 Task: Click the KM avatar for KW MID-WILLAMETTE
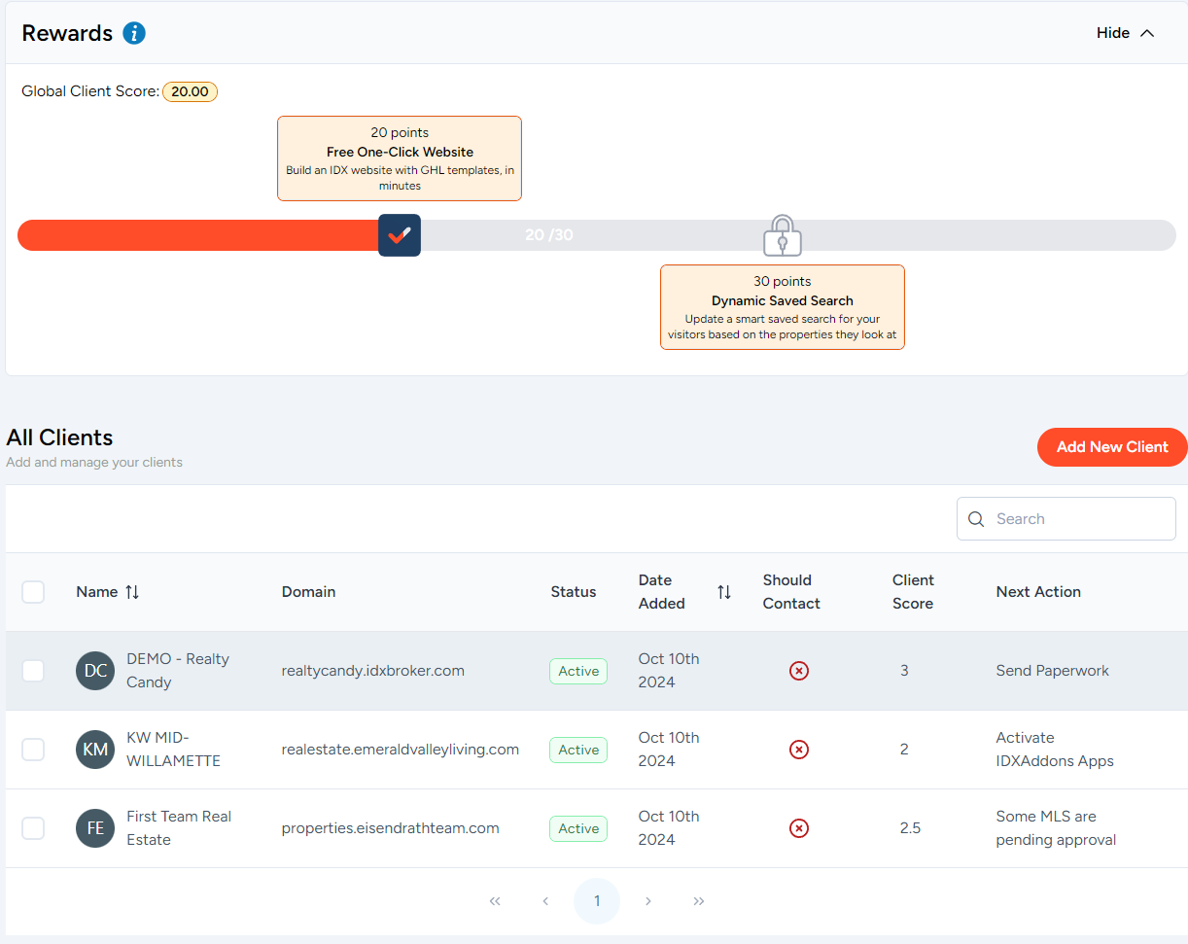click(x=94, y=750)
